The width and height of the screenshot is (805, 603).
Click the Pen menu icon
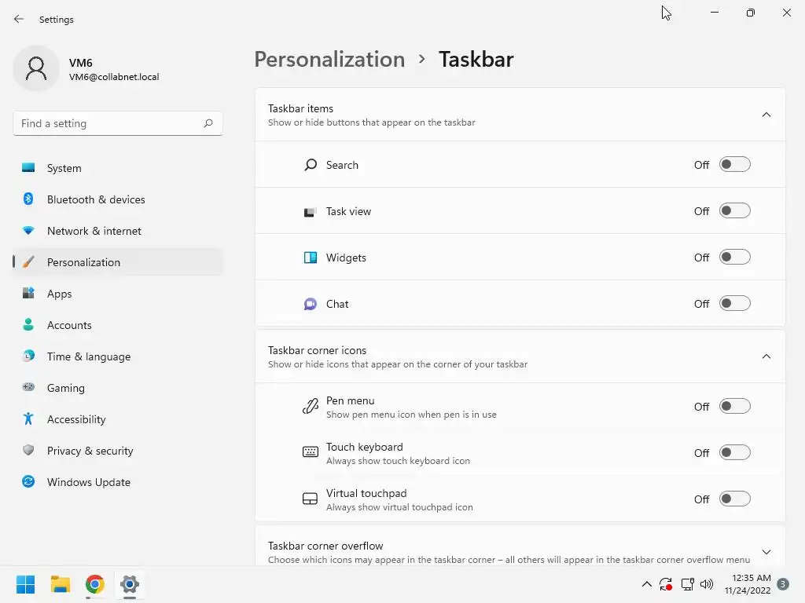click(x=310, y=406)
